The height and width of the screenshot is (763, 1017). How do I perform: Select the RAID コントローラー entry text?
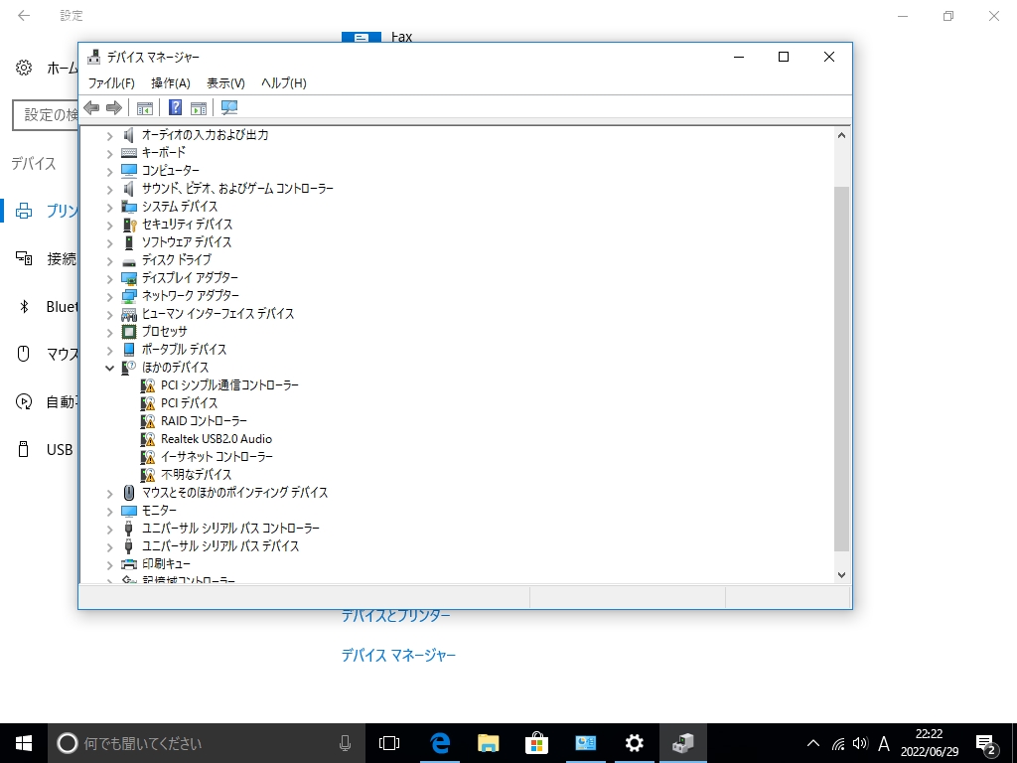click(x=204, y=421)
